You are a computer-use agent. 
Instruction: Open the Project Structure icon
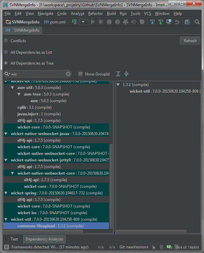click(x=187, y=22)
